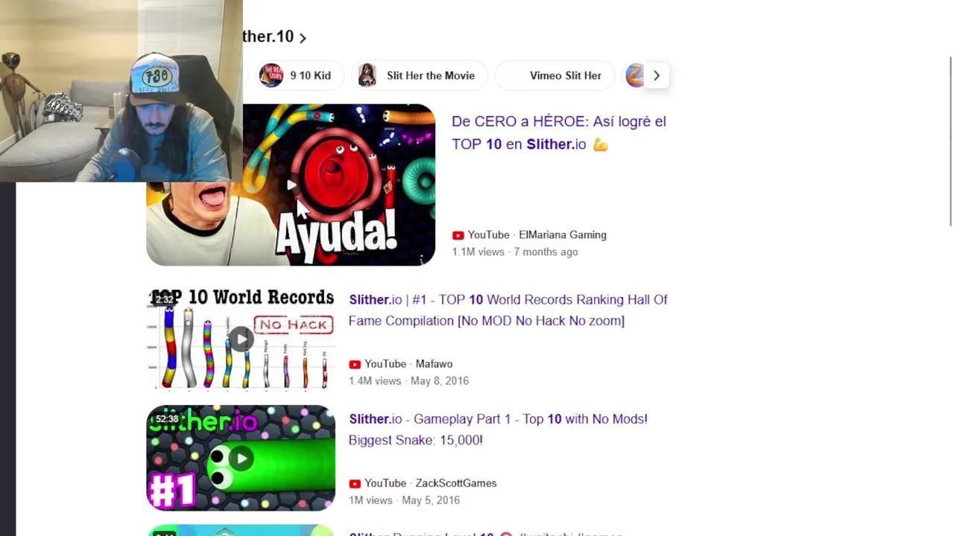The image size is (954, 536).
Task: Show more chips with right arrow button
Action: 656,75
